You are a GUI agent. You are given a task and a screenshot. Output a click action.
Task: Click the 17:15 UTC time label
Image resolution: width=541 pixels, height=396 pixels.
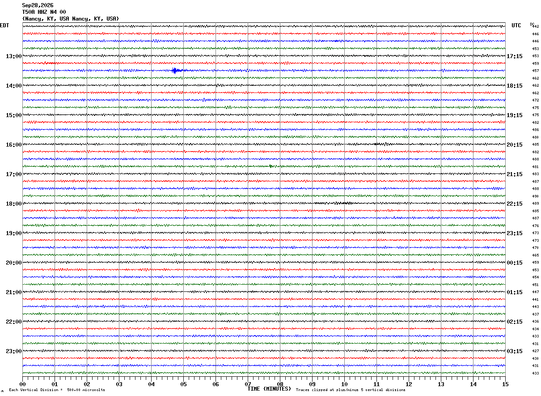pos(514,56)
